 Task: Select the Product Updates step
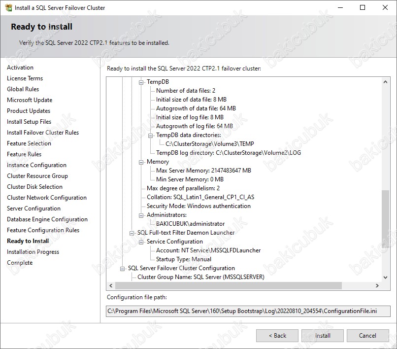(x=29, y=111)
